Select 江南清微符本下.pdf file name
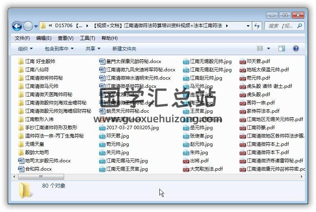This screenshot has height=212, width=316. pyautogui.click(x=268, y=152)
